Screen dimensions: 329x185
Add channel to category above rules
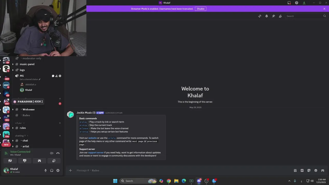click(x=60, y=123)
